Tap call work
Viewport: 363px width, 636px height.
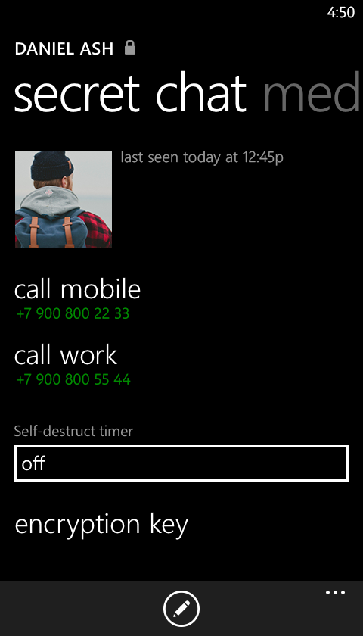(x=66, y=355)
